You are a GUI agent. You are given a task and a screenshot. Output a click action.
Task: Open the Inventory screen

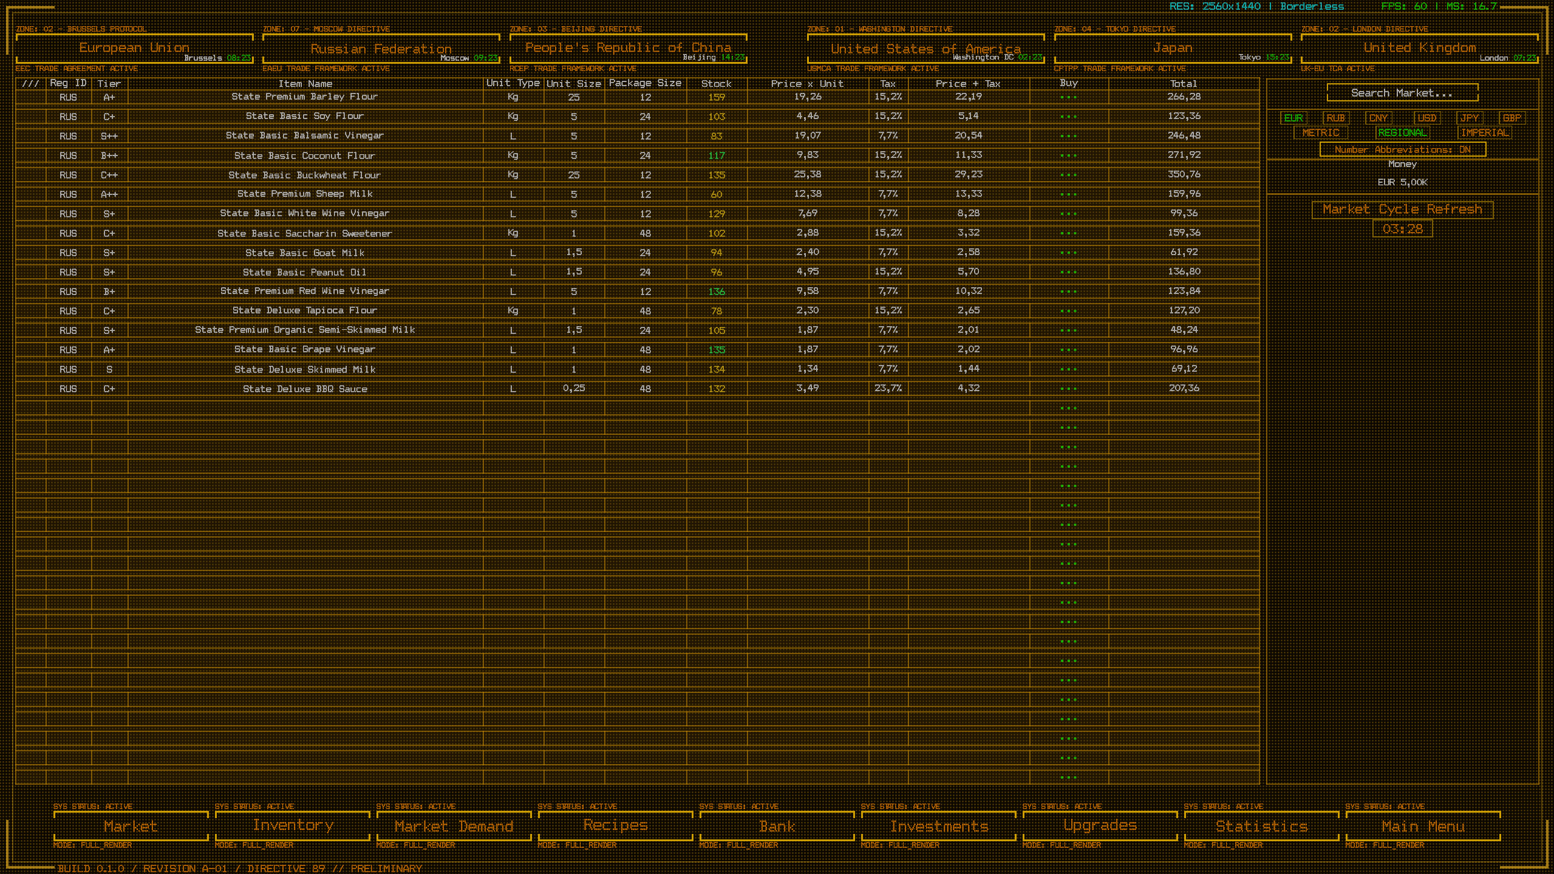click(292, 826)
